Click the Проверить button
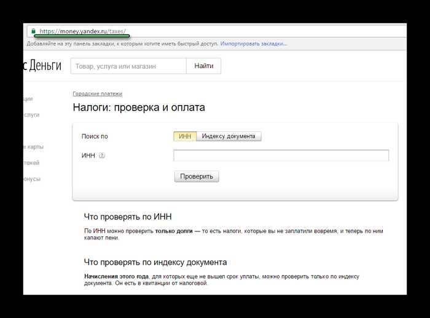The width and height of the screenshot is (430, 318). tap(197, 177)
